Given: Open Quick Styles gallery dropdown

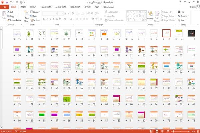Looking at the screenshot, I should pyautogui.click(x=157, y=17).
